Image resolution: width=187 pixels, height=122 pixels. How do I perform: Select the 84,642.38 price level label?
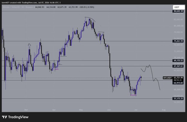tap(178, 11)
